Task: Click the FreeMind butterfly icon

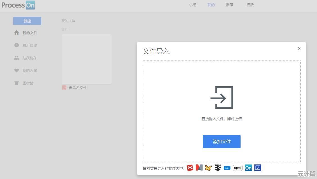Action: (208, 168)
